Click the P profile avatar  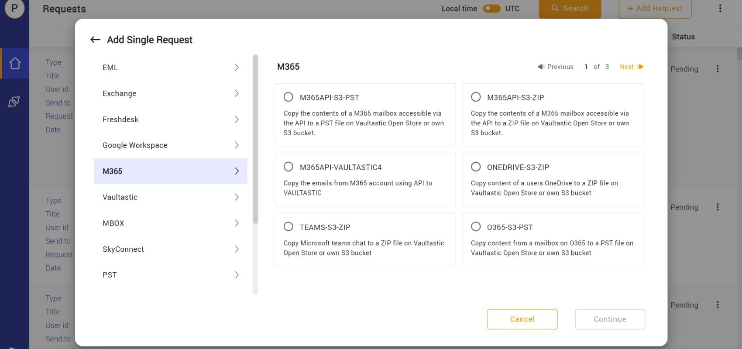(14, 8)
